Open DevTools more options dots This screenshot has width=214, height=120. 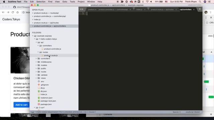coord(206,18)
